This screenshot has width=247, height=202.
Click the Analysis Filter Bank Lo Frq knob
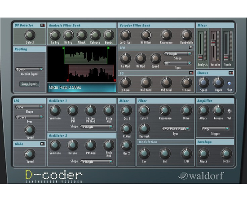55,35
